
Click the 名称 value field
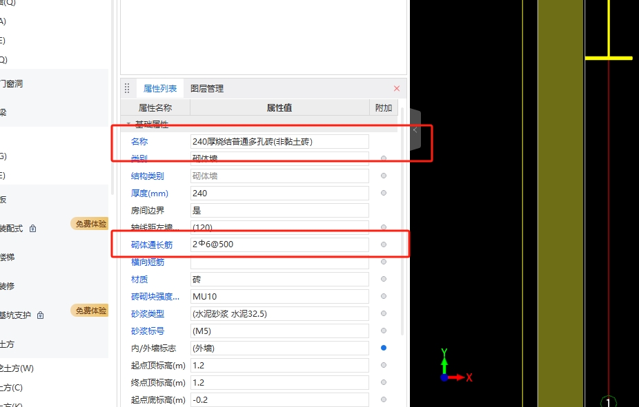point(279,141)
